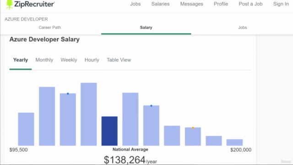Click the blue dot on third bar
This screenshot has height=165, width=293.
point(68,93)
